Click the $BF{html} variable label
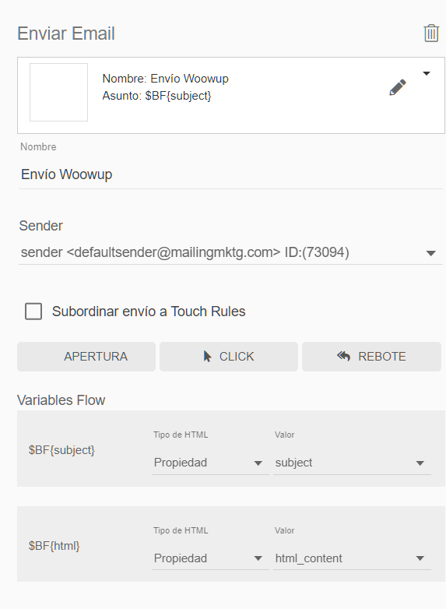The image size is (446, 609). click(x=54, y=546)
